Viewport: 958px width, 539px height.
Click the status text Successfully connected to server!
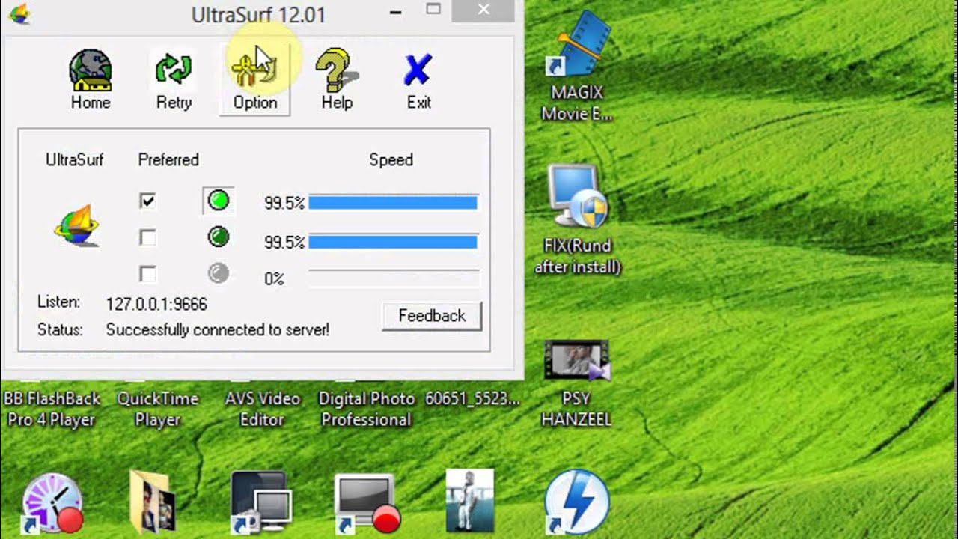click(x=218, y=330)
